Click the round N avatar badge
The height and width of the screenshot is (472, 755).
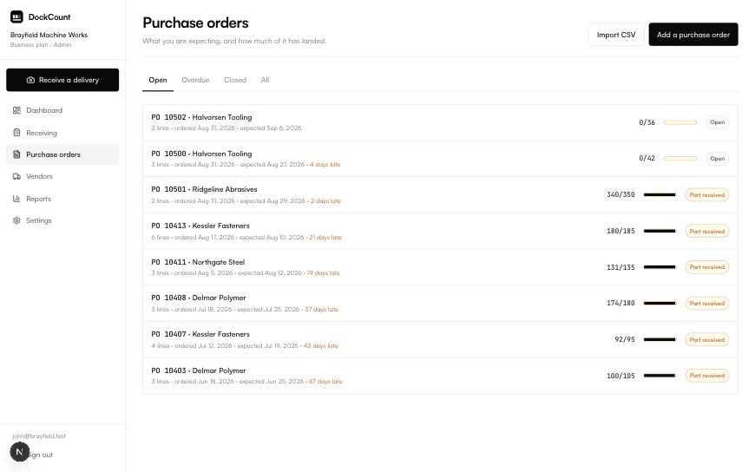[x=20, y=452]
